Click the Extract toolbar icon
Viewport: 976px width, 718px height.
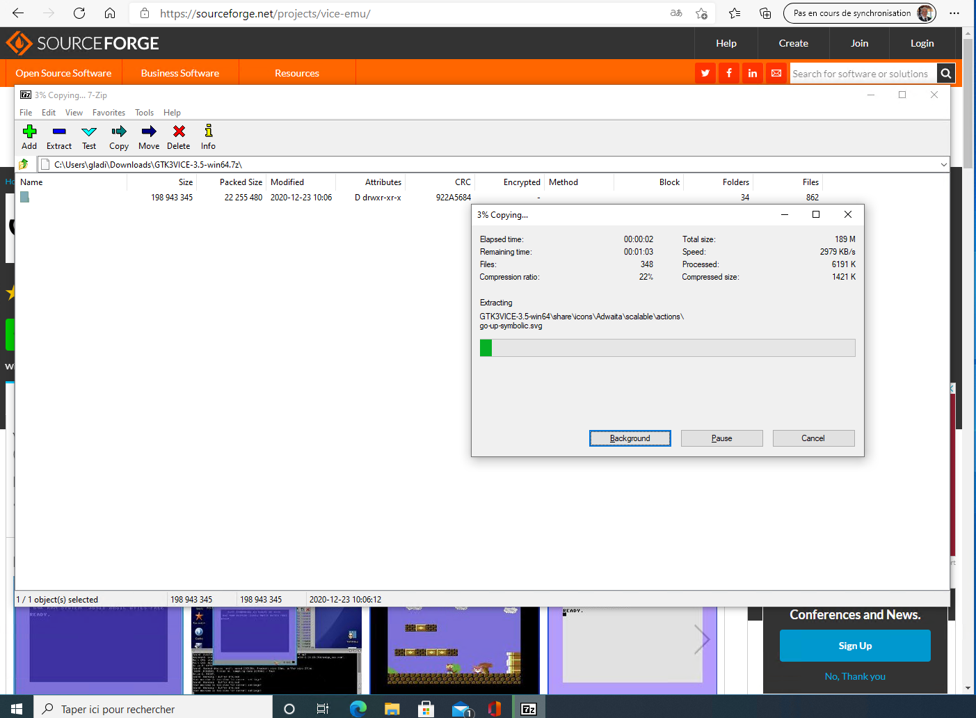pyautogui.click(x=59, y=136)
